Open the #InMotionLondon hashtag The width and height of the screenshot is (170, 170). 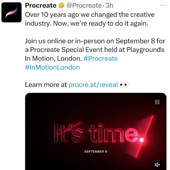(53, 67)
